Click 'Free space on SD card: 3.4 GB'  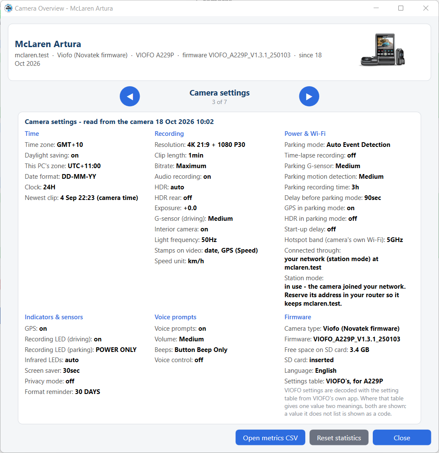pyautogui.click(x=327, y=349)
